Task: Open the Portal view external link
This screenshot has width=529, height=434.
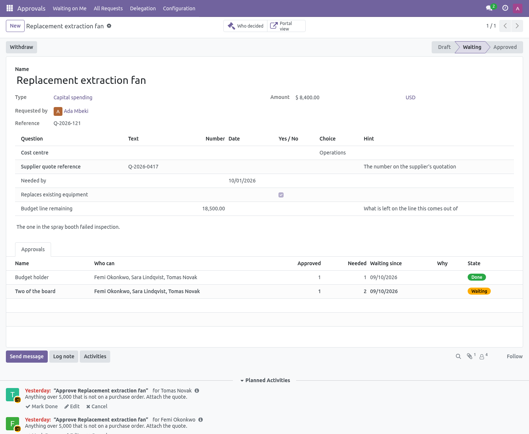Action: click(x=286, y=26)
